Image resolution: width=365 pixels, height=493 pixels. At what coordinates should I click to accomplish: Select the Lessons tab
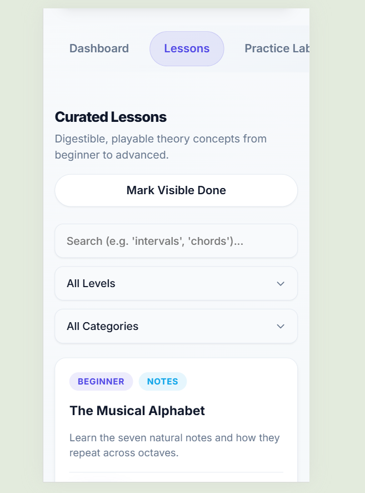pyautogui.click(x=187, y=48)
